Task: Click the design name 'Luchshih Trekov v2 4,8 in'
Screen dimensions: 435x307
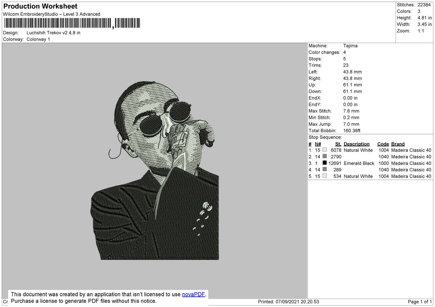Action: point(53,33)
